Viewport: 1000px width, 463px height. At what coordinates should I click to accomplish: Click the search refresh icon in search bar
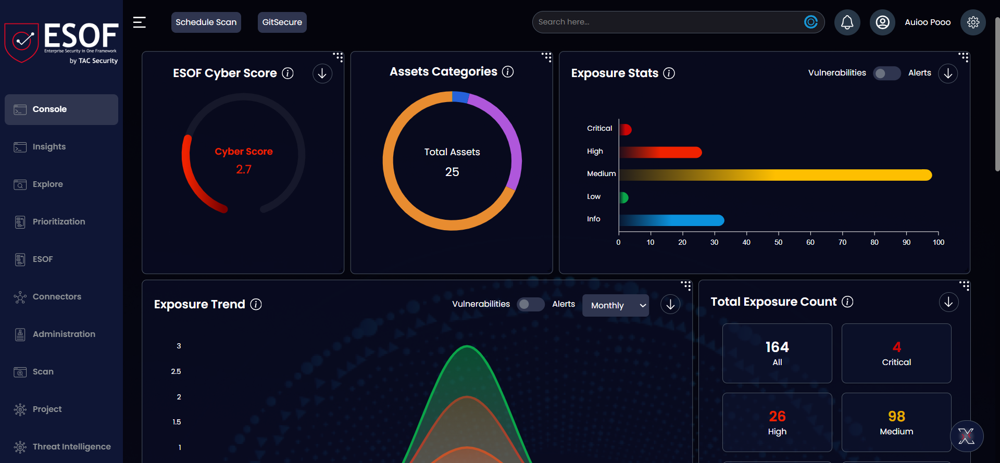tap(810, 22)
